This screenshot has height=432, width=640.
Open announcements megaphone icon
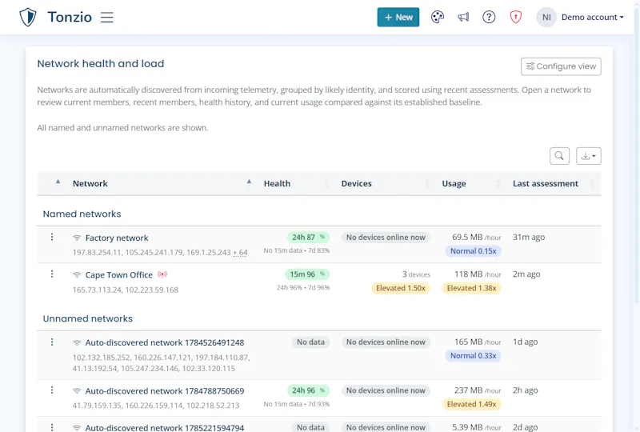coord(463,17)
